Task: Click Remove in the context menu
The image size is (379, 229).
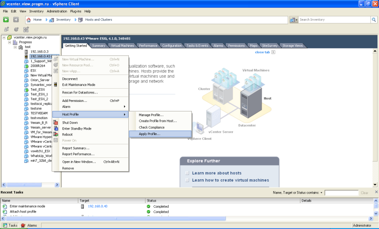Action: tap(68, 168)
